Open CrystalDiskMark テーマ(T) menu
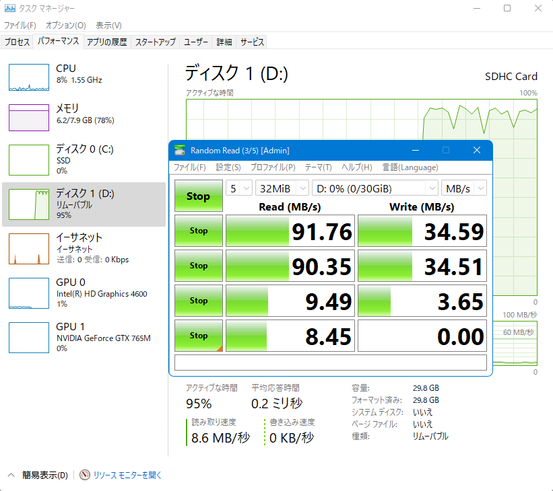Screen dimensions: 553x491 [x=318, y=167]
